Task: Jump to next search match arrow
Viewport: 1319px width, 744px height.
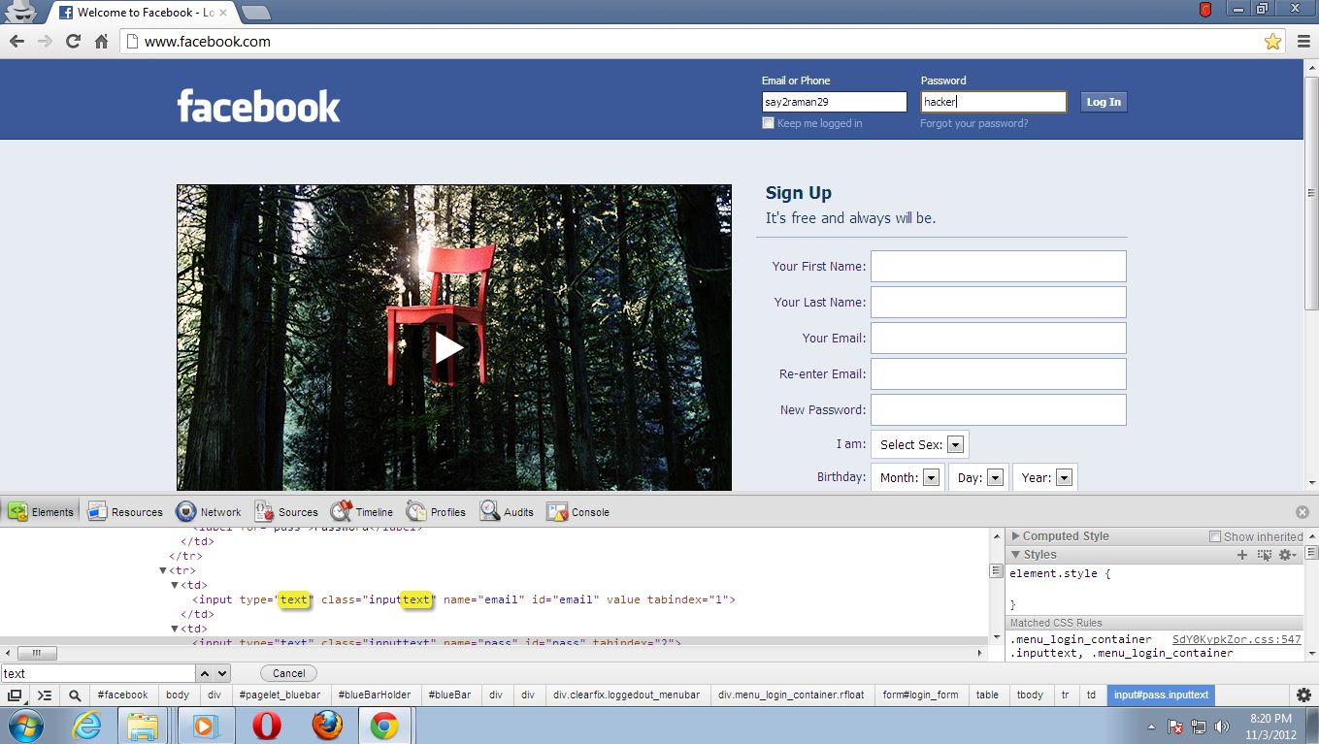Action: coord(222,673)
